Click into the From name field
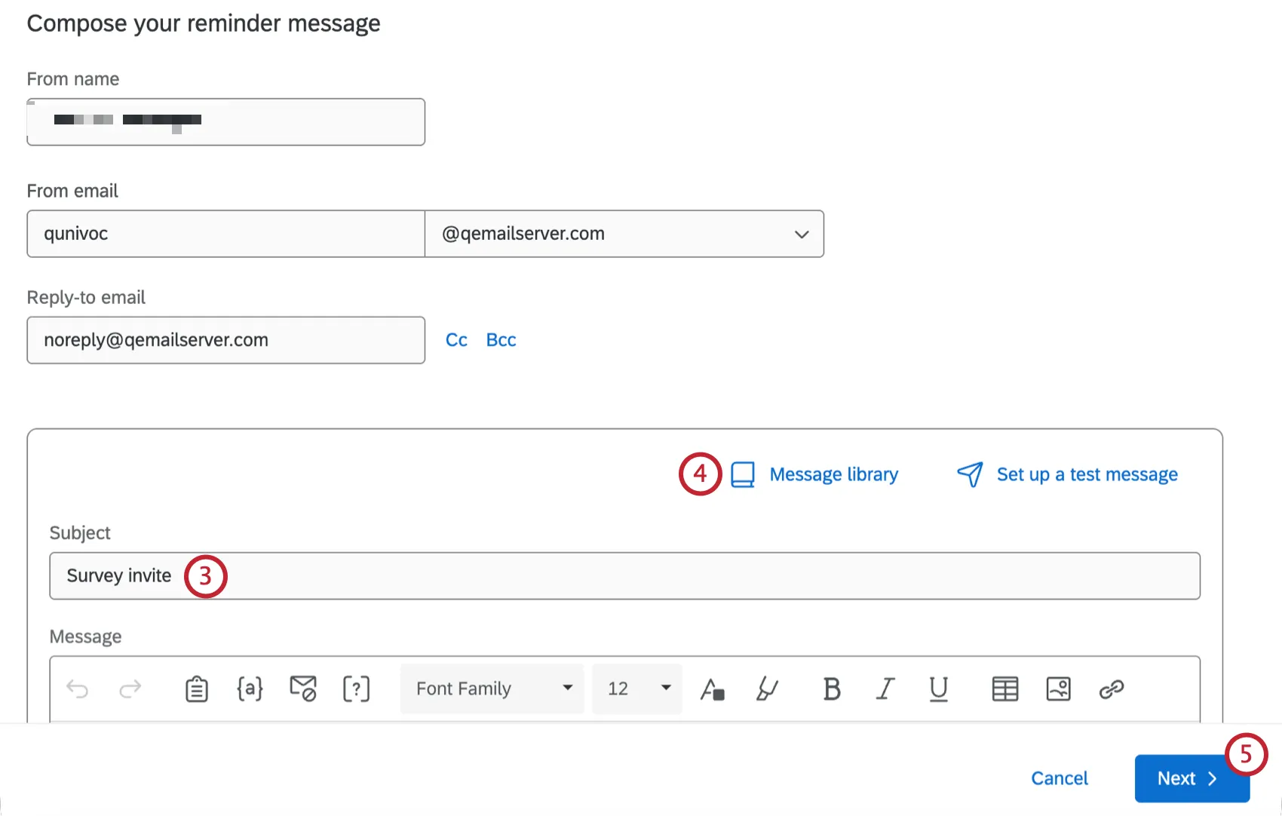The width and height of the screenshot is (1282, 816). [226, 121]
